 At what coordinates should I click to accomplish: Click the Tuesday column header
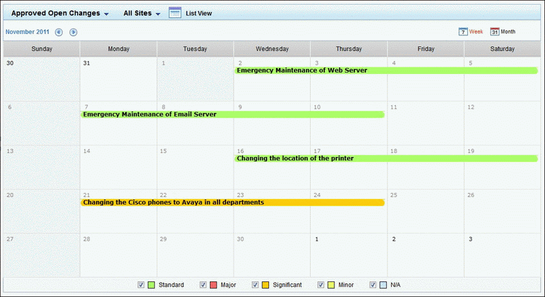click(196, 49)
